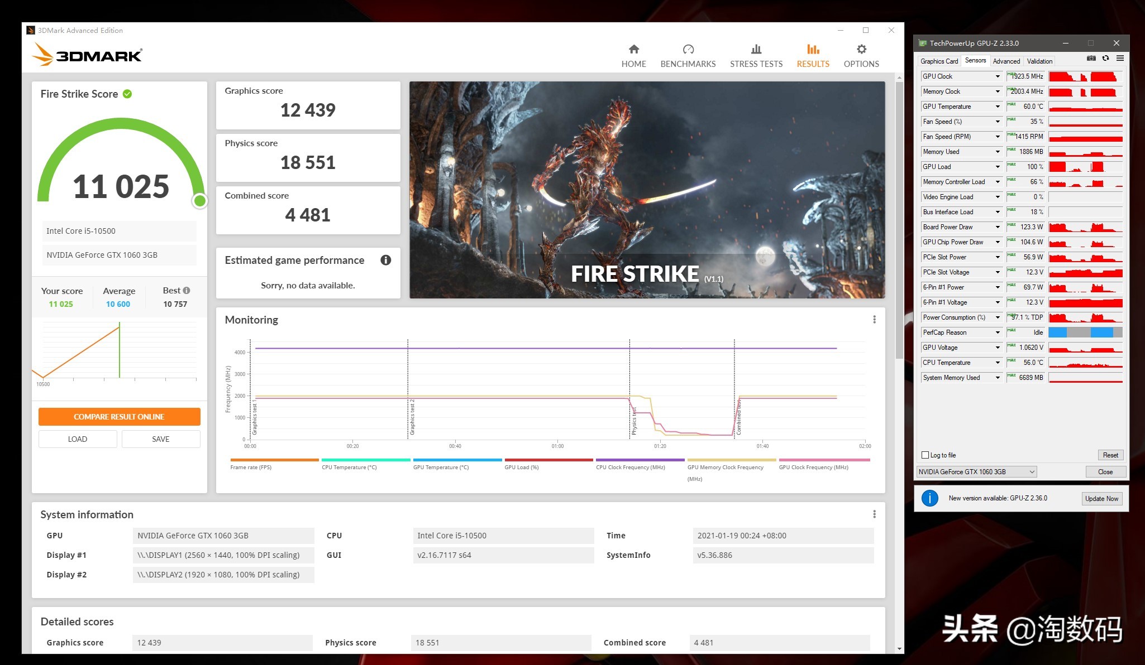Open the Monitoring panel kebab menu
The width and height of the screenshot is (1145, 665).
tap(874, 319)
